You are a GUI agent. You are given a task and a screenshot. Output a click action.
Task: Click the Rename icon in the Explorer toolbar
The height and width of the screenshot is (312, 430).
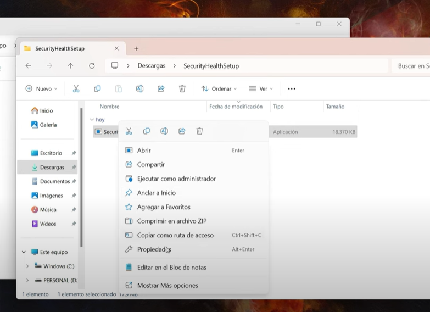[x=140, y=88]
